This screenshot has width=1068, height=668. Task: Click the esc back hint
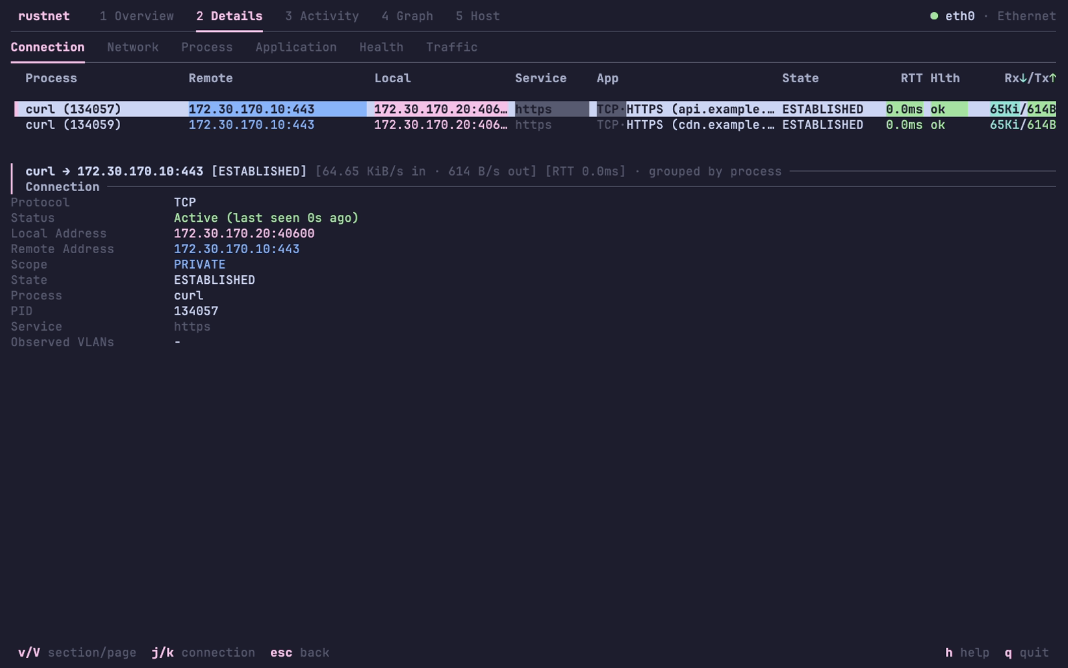pyautogui.click(x=300, y=653)
